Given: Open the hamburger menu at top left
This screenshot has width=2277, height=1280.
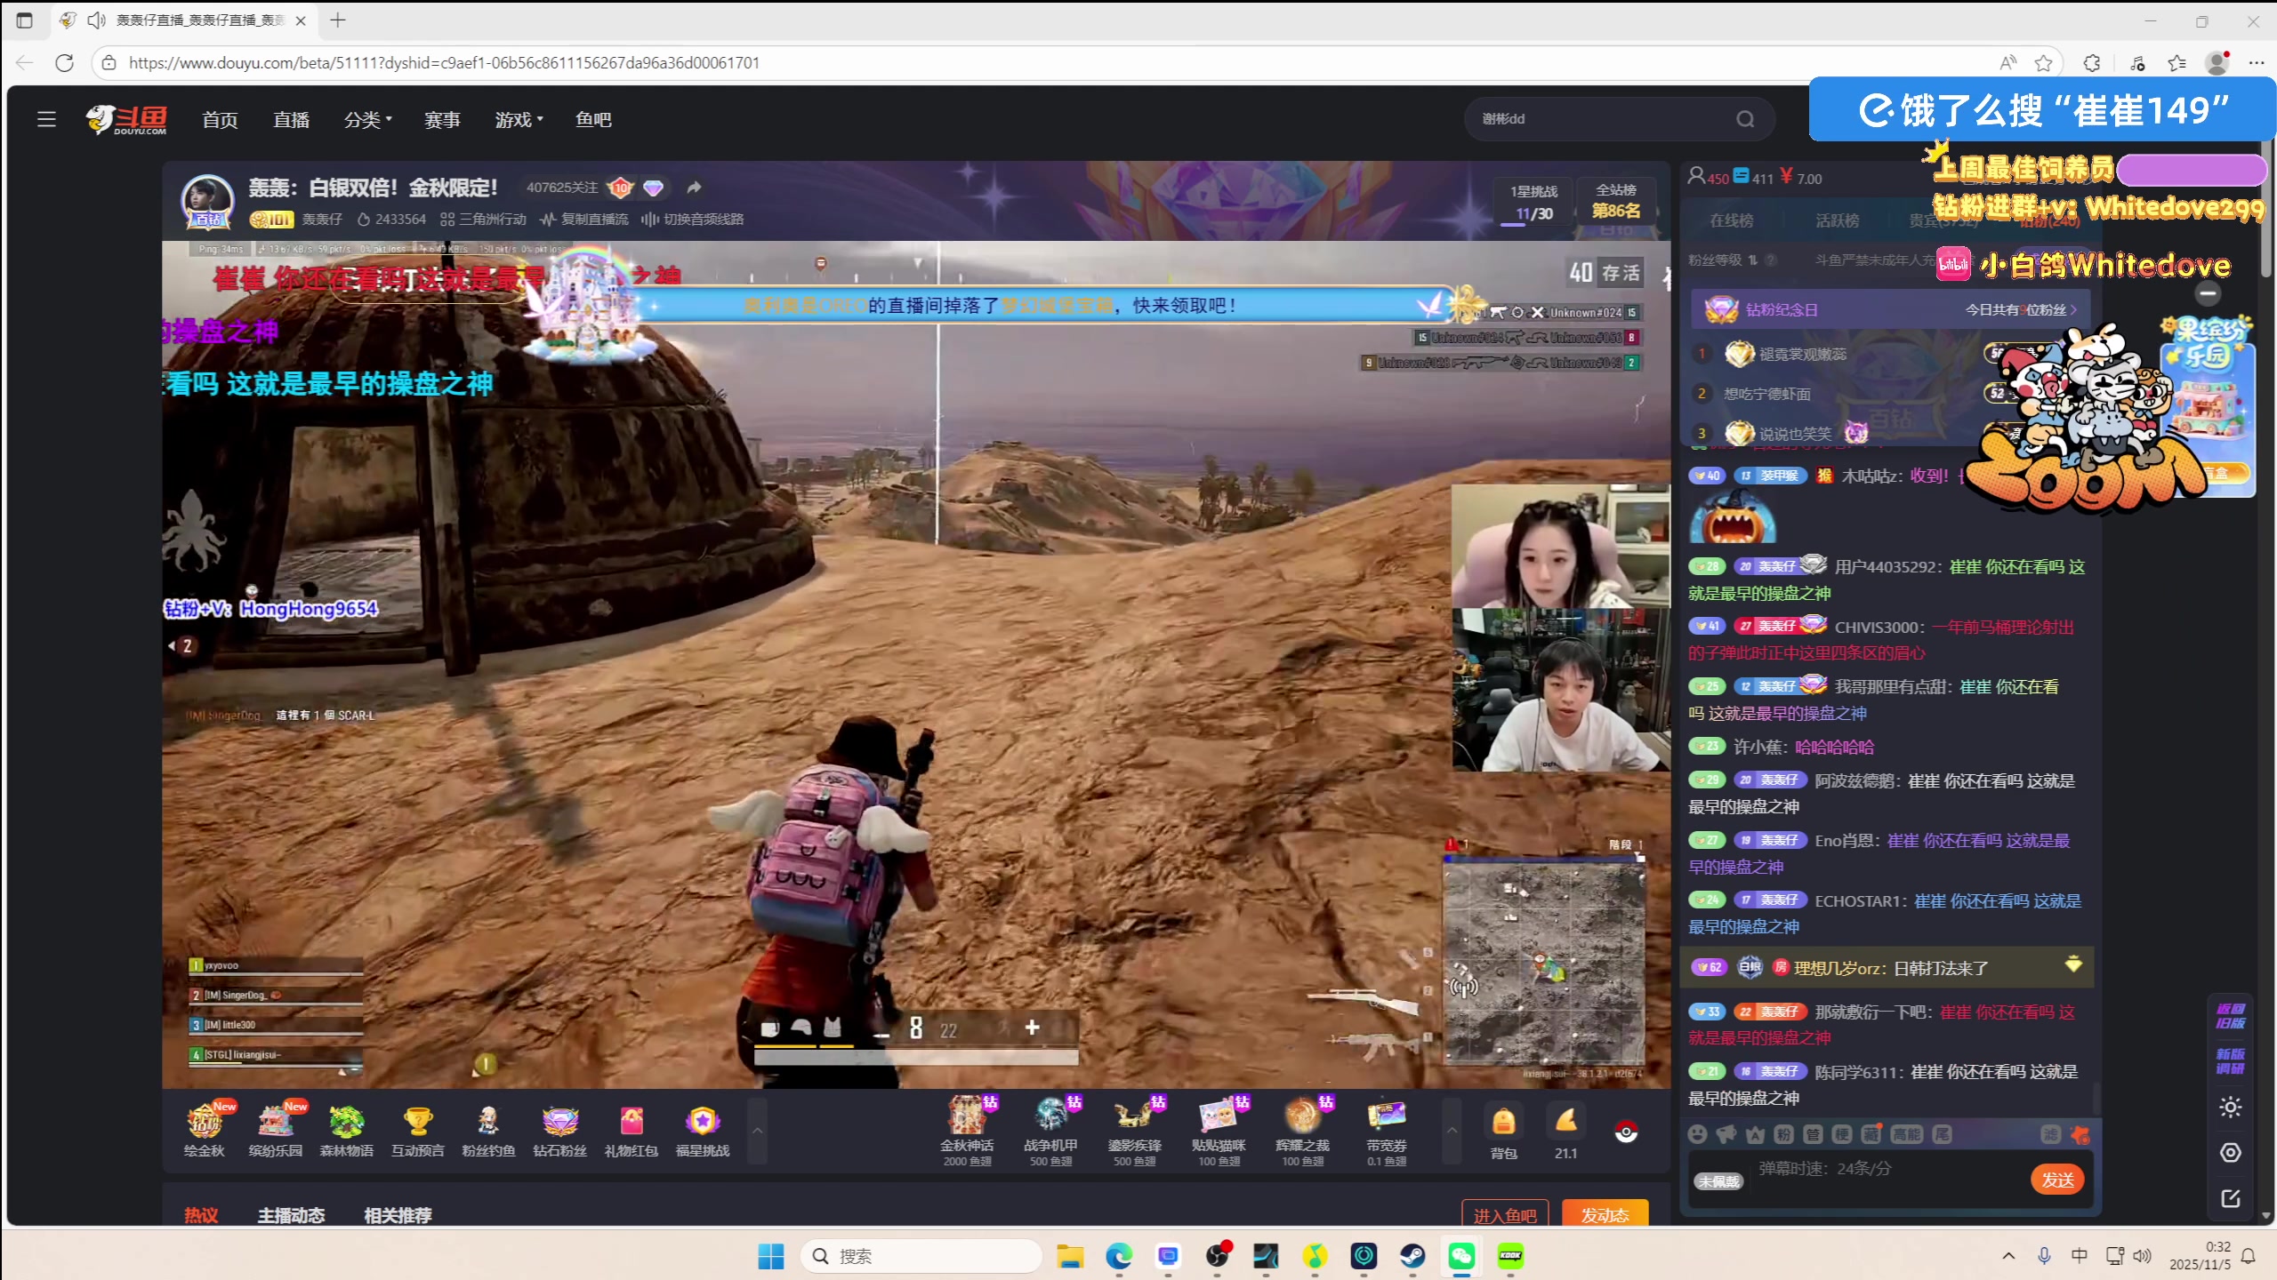Looking at the screenshot, I should point(46,119).
